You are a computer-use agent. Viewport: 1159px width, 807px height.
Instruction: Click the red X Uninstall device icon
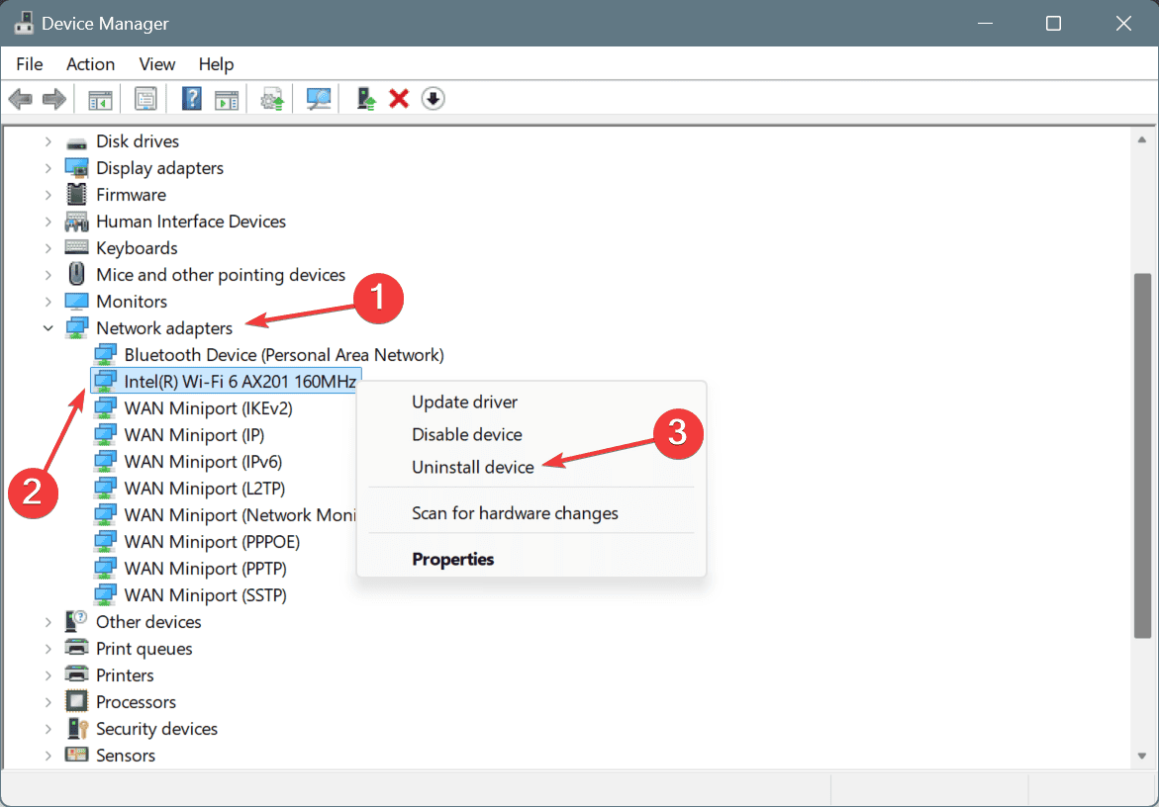(x=399, y=98)
